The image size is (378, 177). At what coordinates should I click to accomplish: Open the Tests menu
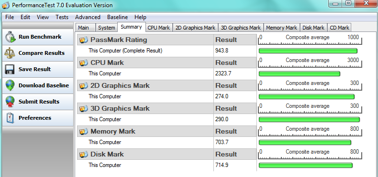[62, 17]
